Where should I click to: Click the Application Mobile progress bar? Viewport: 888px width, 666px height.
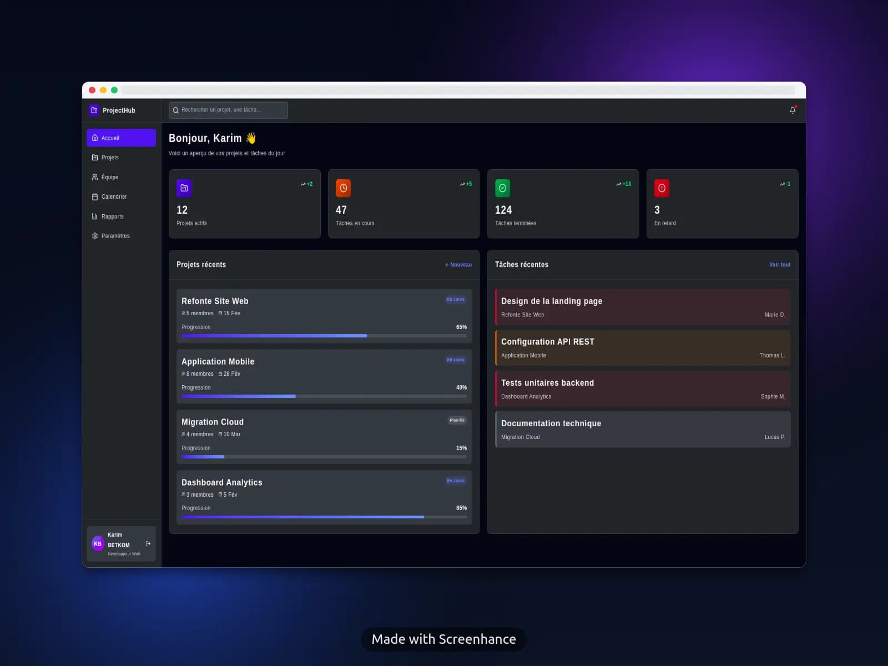coord(324,396)
